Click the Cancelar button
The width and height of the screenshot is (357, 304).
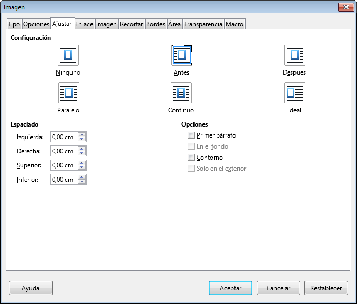tap(278, 288)
